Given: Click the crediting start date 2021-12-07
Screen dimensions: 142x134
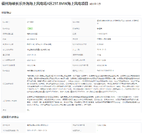Looking at the screenshot, I should 31,60.
